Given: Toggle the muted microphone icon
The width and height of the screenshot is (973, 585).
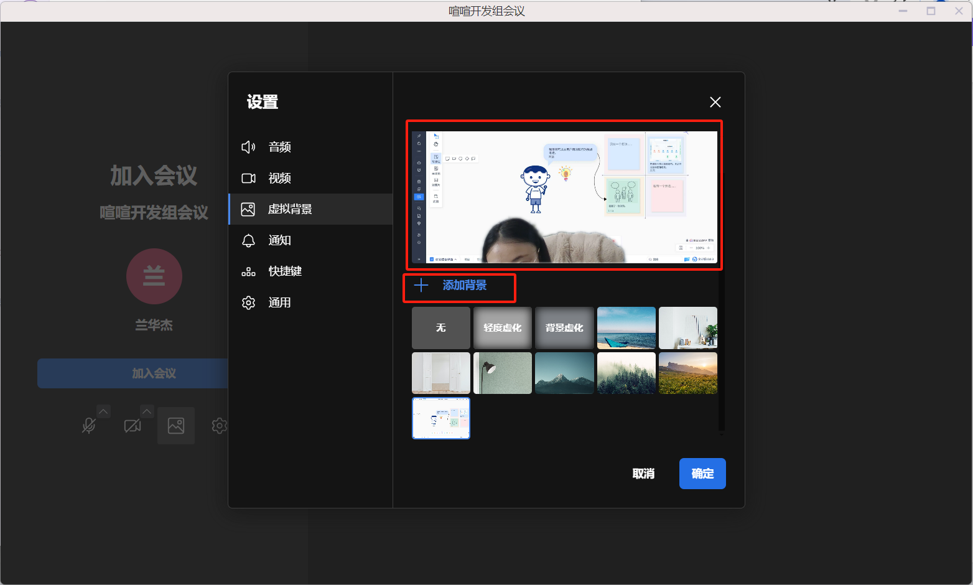Looking at the screenshot, I should coord(89,426).
